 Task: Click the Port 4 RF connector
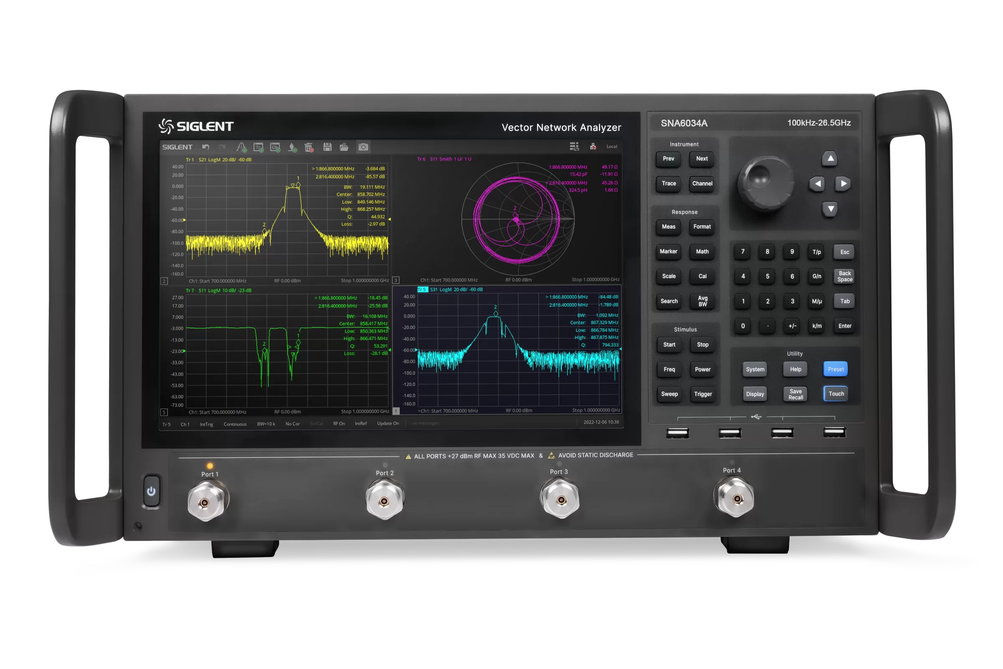coord(734,498)
